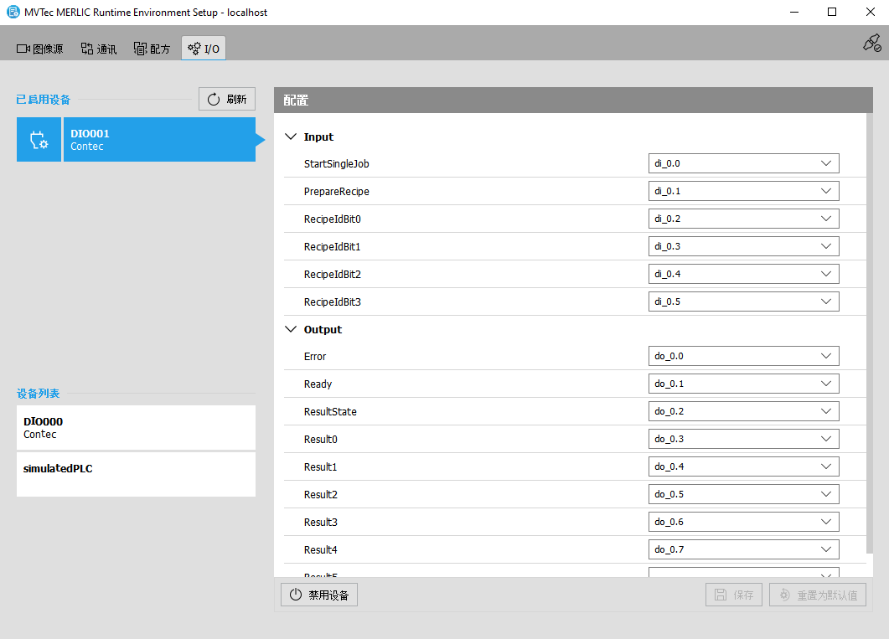Click the satellite connection icon top right

point(871,44)
